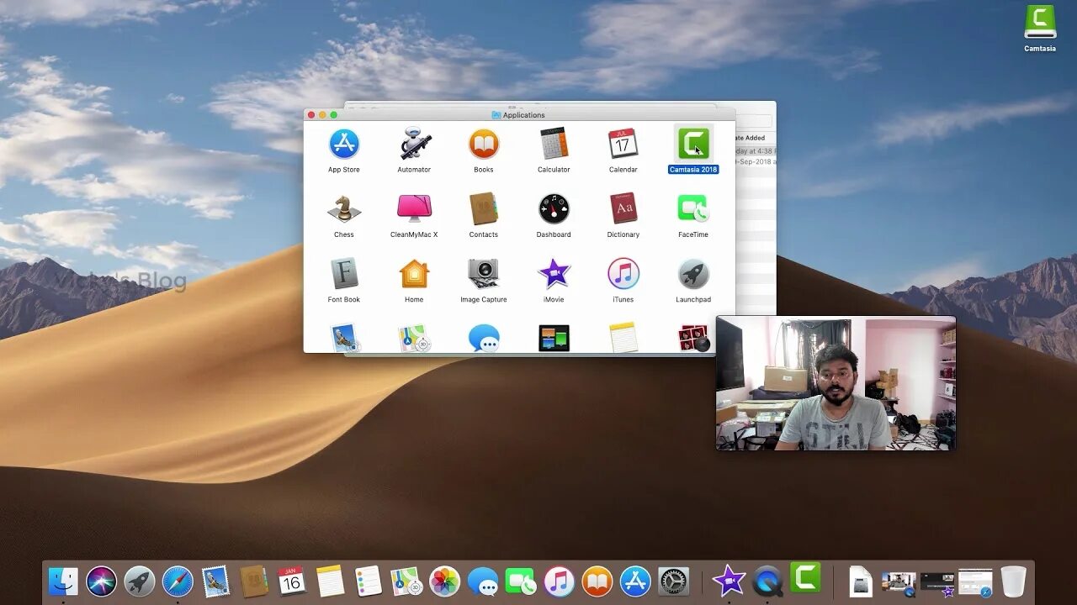Open FaceTime from the Dock
Image resolution: width=1077 pixels, height=605 pixels.
[521, 581]
